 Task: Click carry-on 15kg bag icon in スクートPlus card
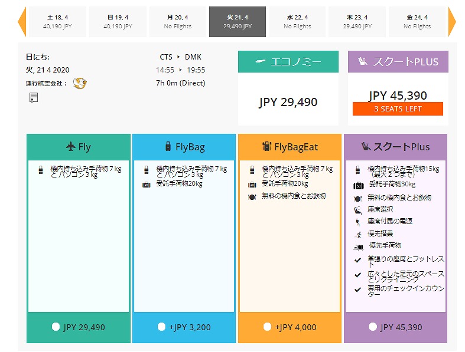point(357,170)
